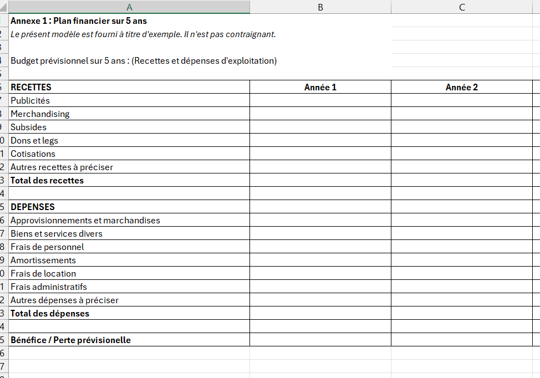Viewport: 540px width, 378px height.
Task: Click Année 1 cell for Total des dépenses
Action: tap(320, 313)
